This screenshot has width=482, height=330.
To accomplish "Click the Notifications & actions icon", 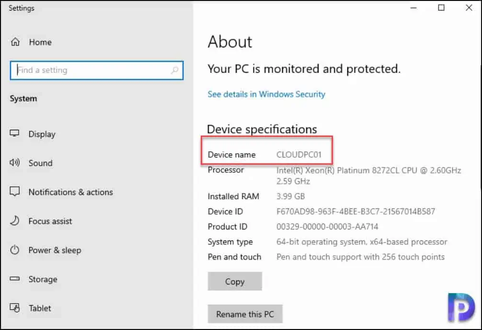I will click(x=14, y=192).
